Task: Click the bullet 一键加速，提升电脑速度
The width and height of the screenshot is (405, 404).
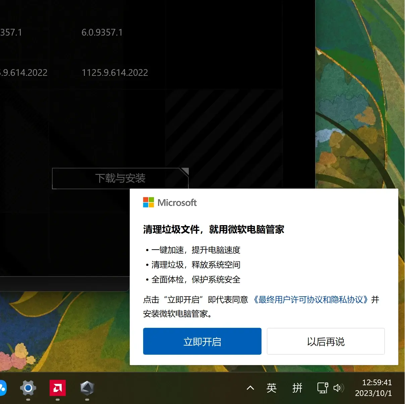Action: 196,250
